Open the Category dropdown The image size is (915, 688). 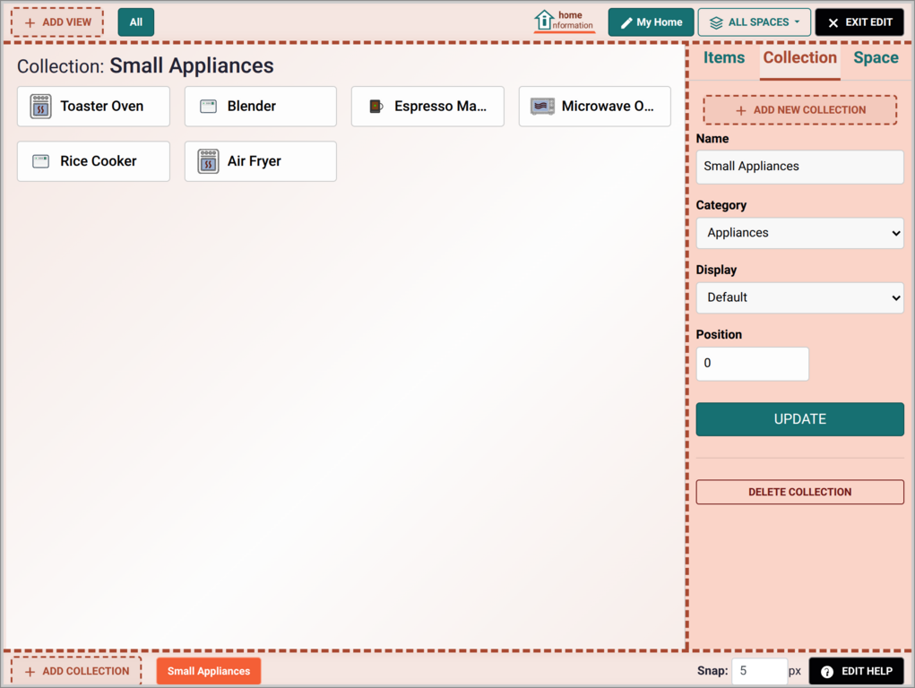click(799, 233)
